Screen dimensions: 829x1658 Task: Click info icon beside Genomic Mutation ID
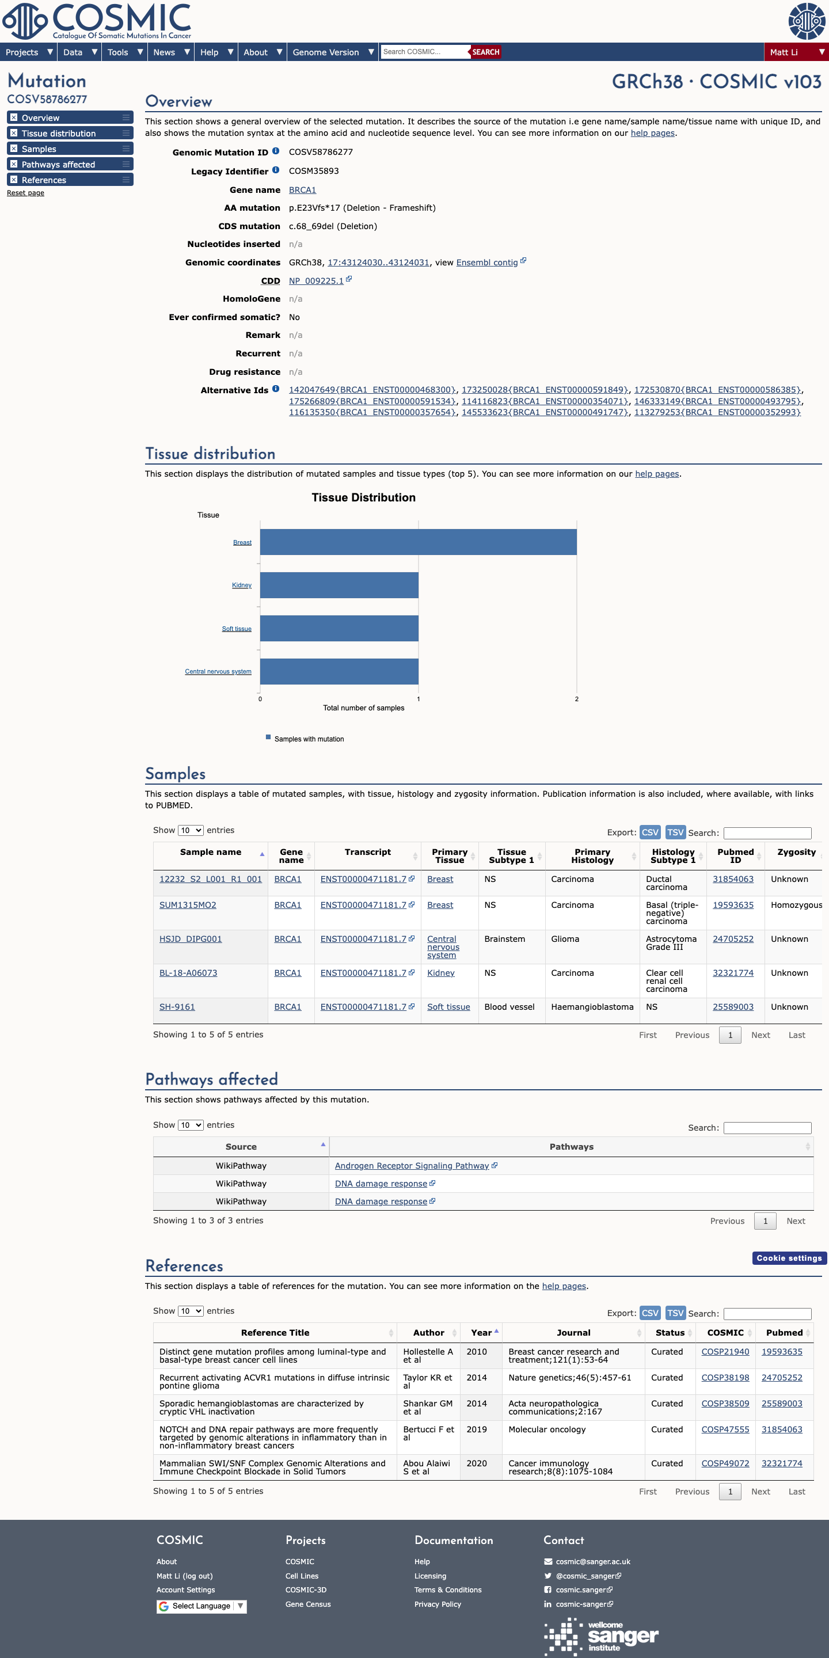[276, 151]
